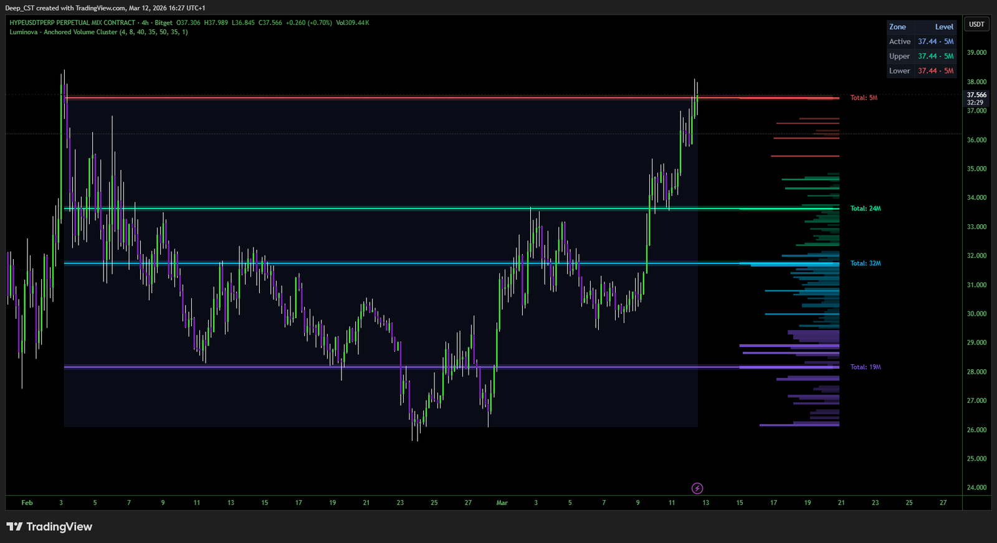This screenshot has height=543, width=997.
Task: Click the current price label 37.566
Action: [976, 95]
